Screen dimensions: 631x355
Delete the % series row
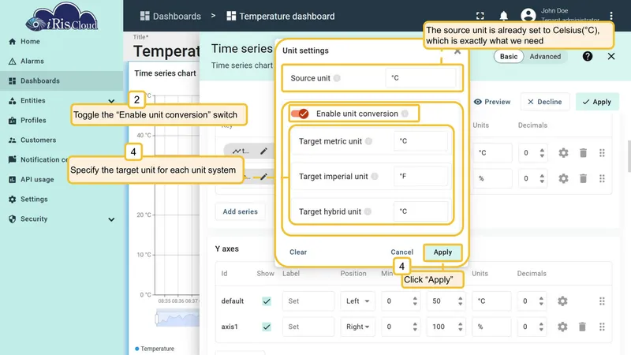coord(583,178)
